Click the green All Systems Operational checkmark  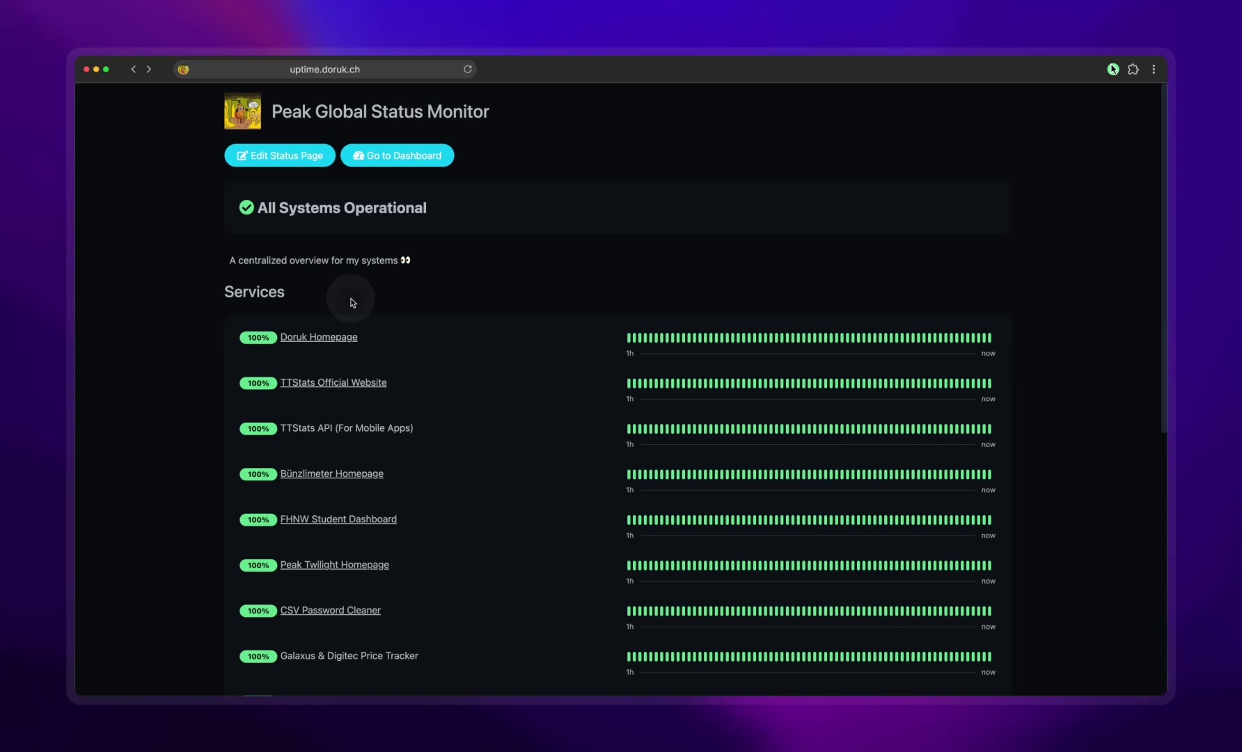[x=246, y=207]
